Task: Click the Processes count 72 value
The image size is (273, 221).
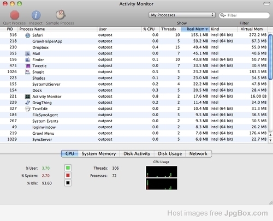Action: click(114, 176)
